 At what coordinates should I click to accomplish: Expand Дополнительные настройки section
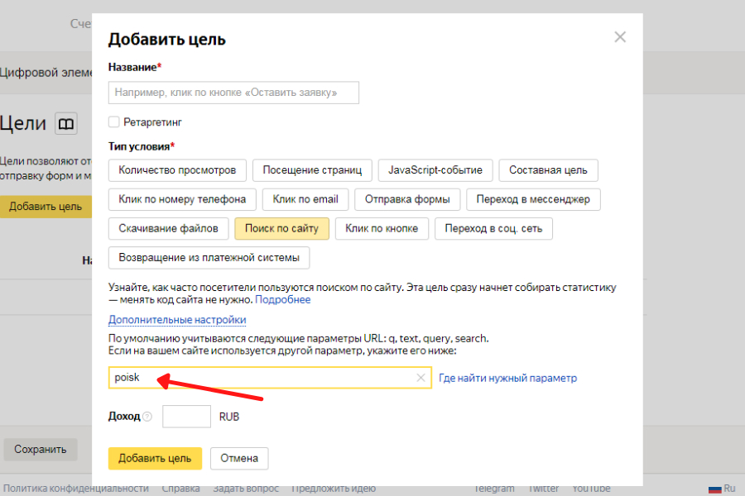177,320
